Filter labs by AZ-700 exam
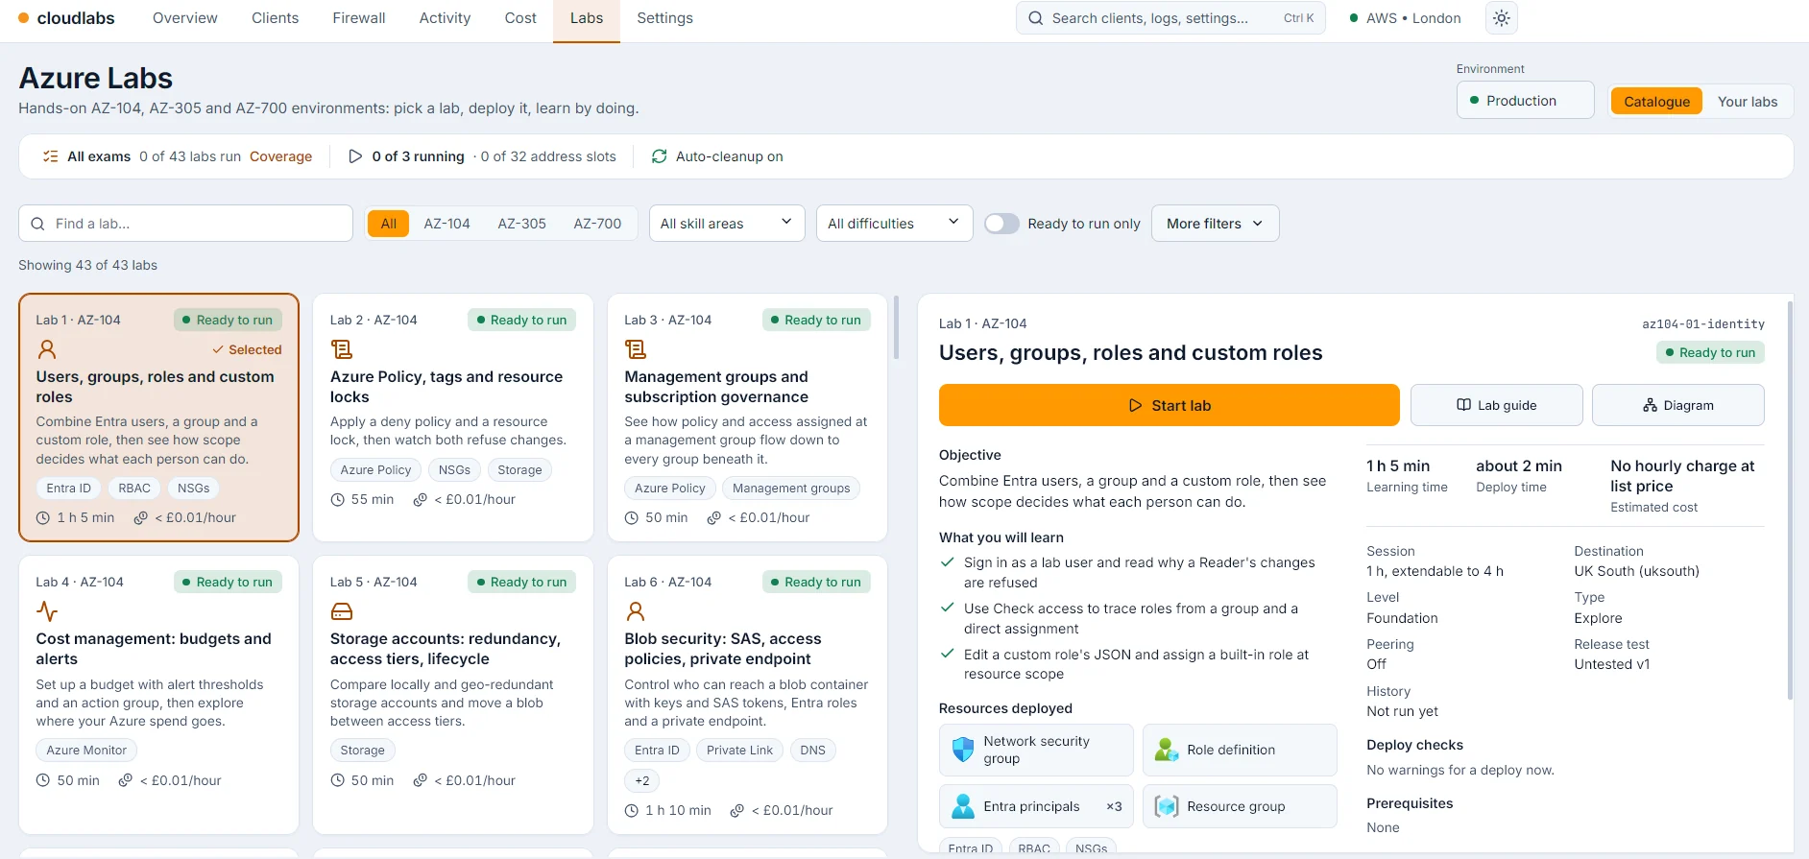Viewport: 1809px width, 859px height. click(x=597, y=224)
